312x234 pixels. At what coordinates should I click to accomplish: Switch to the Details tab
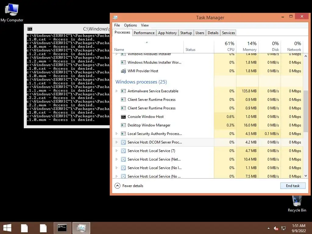coord(213,33)
